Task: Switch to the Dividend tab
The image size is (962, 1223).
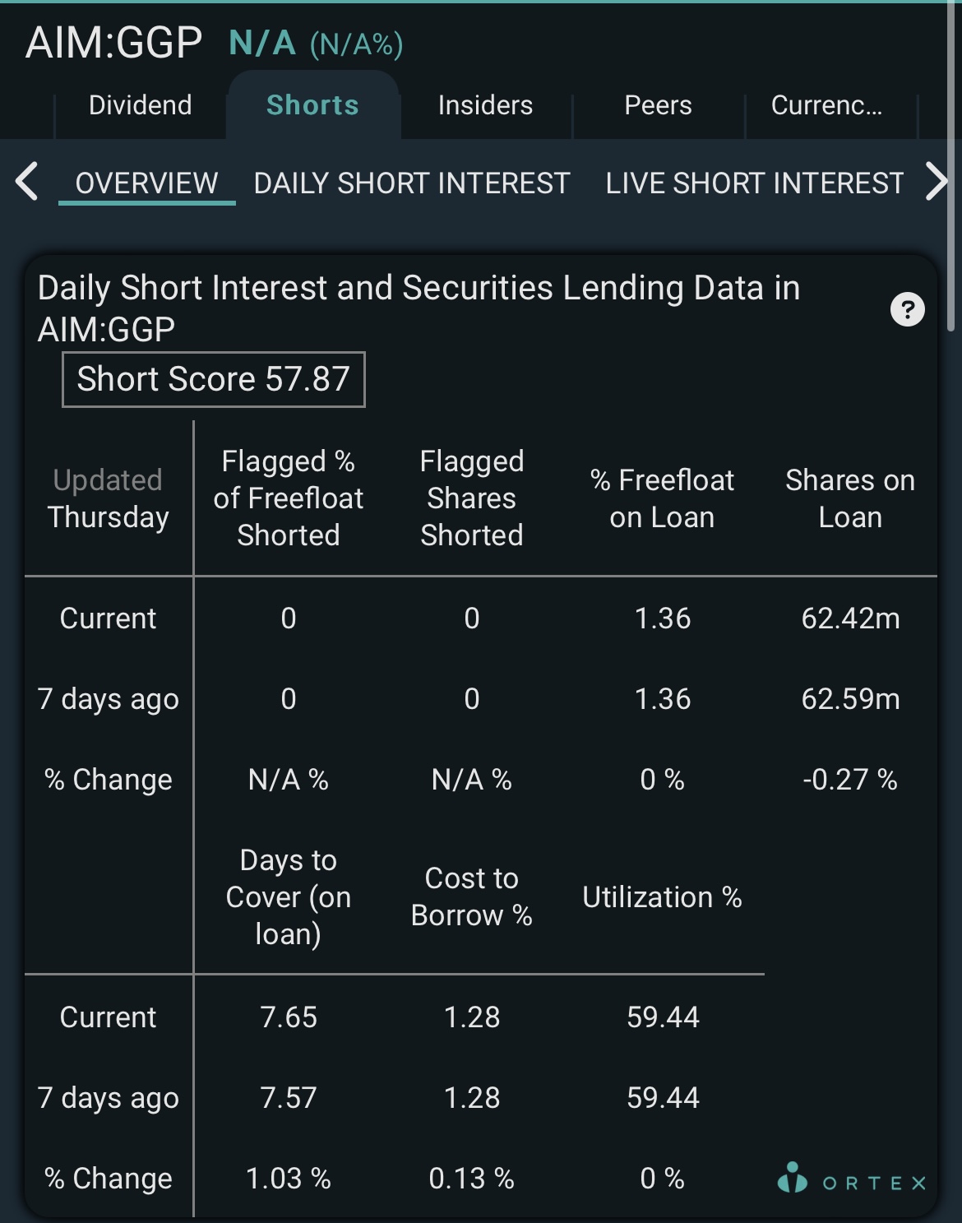Action: pyautogui.click(x=140, y=105)
